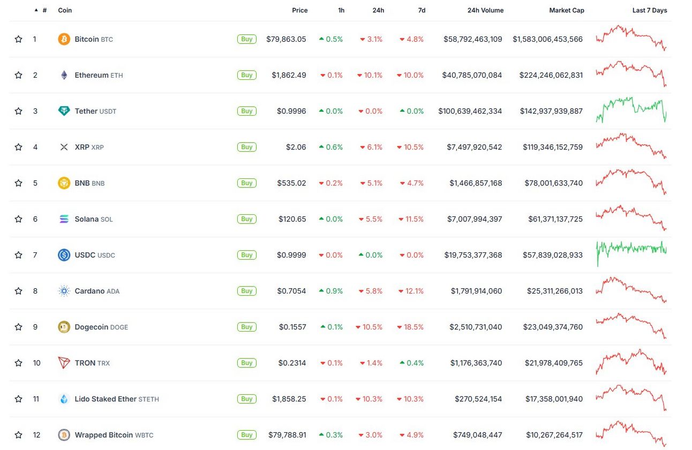This screenshot has width=692, height=450.
Task: Sort by 24h change column
Action: tap(378, 10)
